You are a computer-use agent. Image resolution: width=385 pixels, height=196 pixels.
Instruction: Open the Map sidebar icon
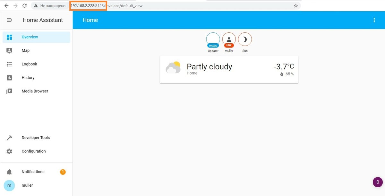(x=9, y=51)
